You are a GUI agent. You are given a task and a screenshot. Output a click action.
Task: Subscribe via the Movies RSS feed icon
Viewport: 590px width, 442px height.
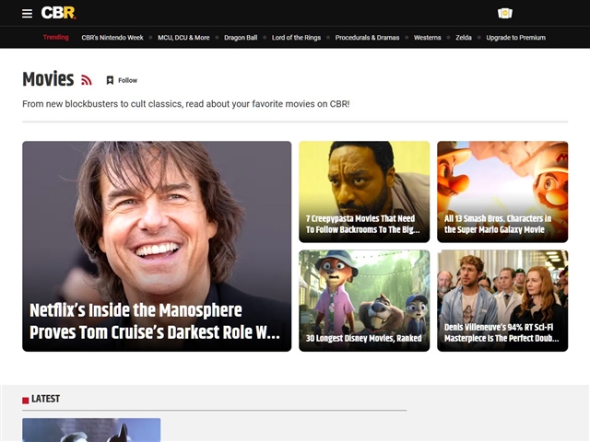click(87, 80)
